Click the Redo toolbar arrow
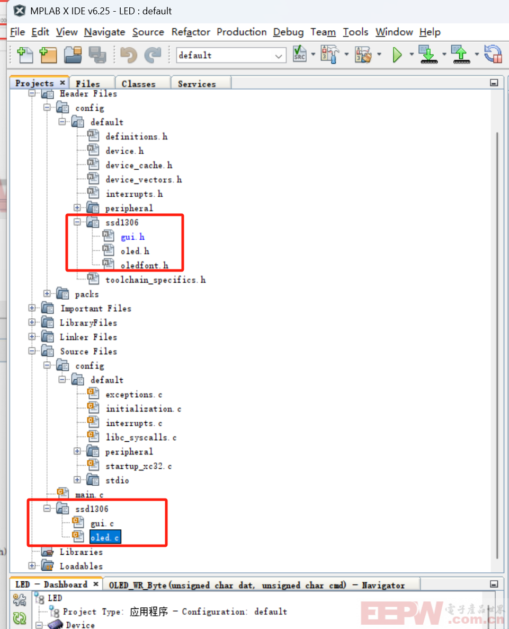The height and width of the screenshot is (629, 509). tap(153, 55)
